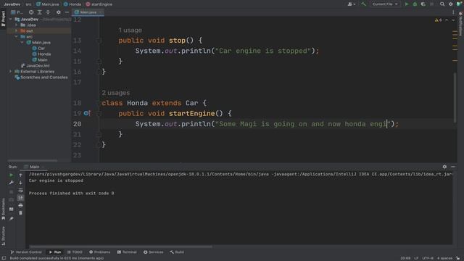Viewport: 464px width, 261px height.
Task: Click the wrench icon in the Run panel
Action: tap(12, 183)
